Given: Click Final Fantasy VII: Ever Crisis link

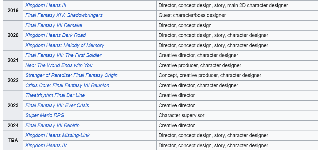Looking at the screenshot, I should 57,106.
